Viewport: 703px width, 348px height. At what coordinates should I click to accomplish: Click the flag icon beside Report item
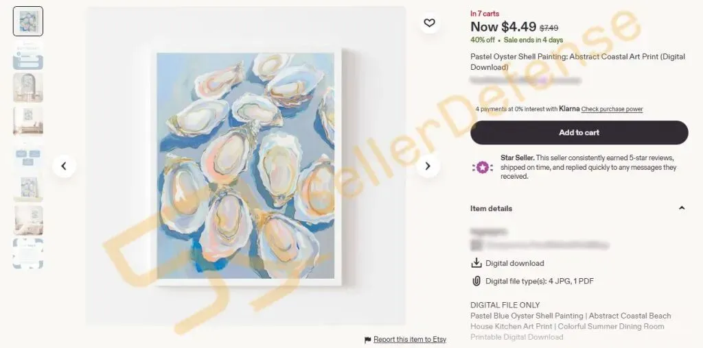coord(368,340)
